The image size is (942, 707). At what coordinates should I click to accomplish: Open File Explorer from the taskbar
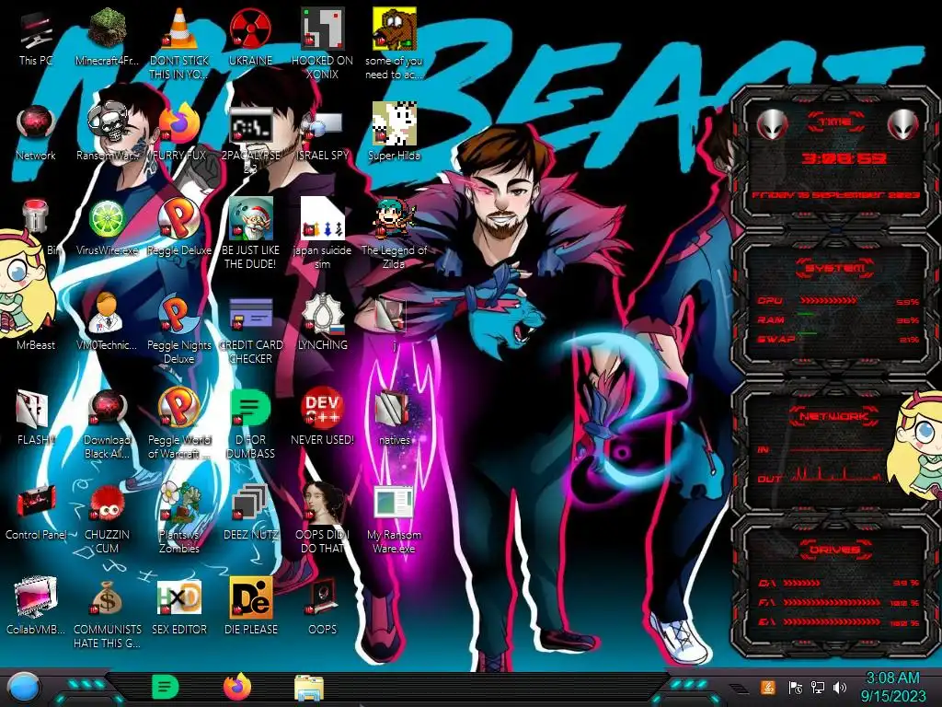coord(309,688)
